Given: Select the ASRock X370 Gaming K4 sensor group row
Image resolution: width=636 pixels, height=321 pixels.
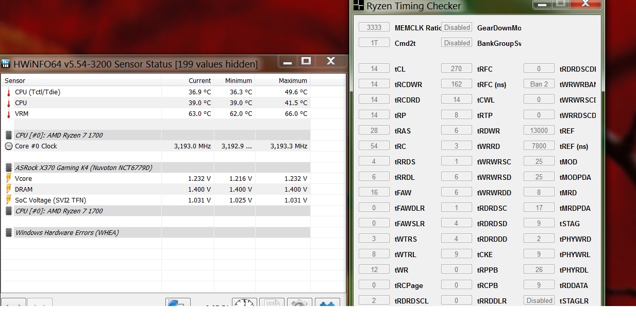Looking at the screenshot, I should coord(157,167).
